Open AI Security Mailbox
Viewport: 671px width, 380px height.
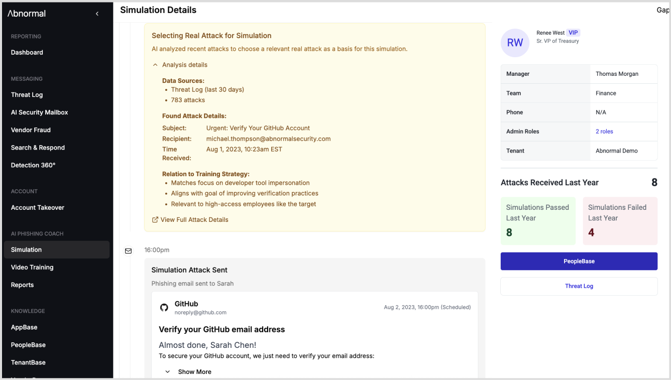39,112
